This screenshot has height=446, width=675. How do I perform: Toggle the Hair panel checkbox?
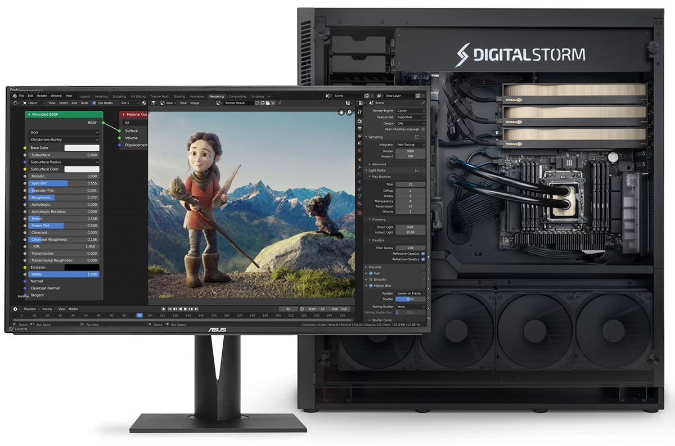point(371,273)
